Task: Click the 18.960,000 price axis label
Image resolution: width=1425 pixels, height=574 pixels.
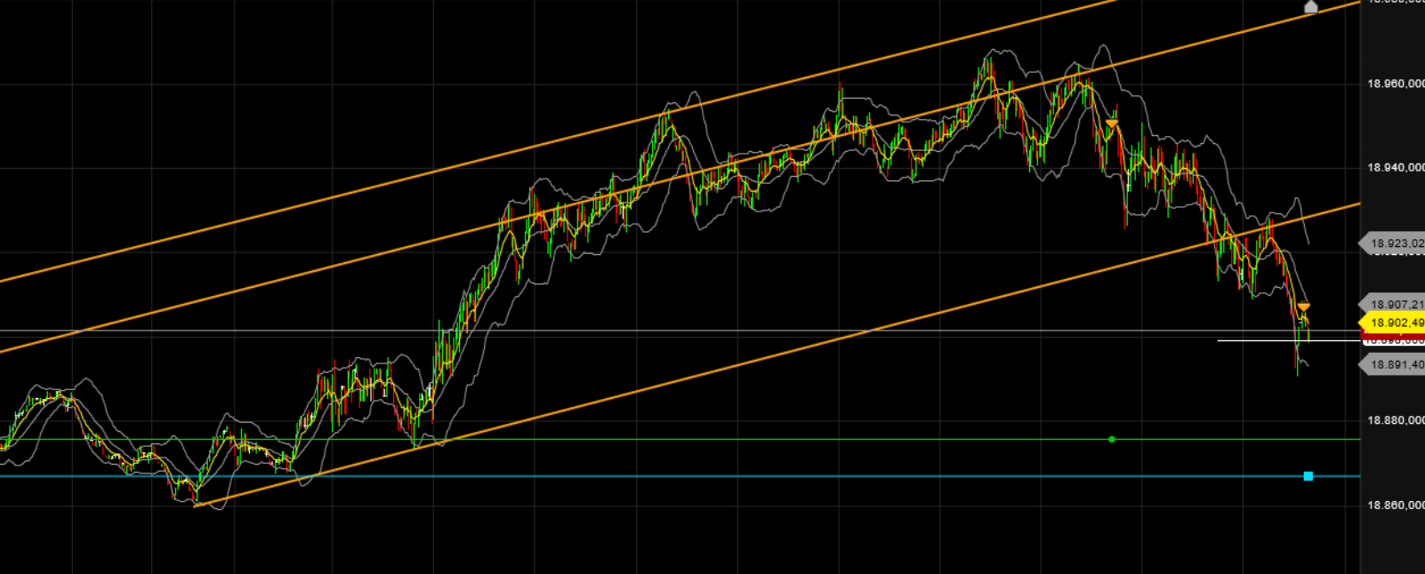Action: 1396,84
